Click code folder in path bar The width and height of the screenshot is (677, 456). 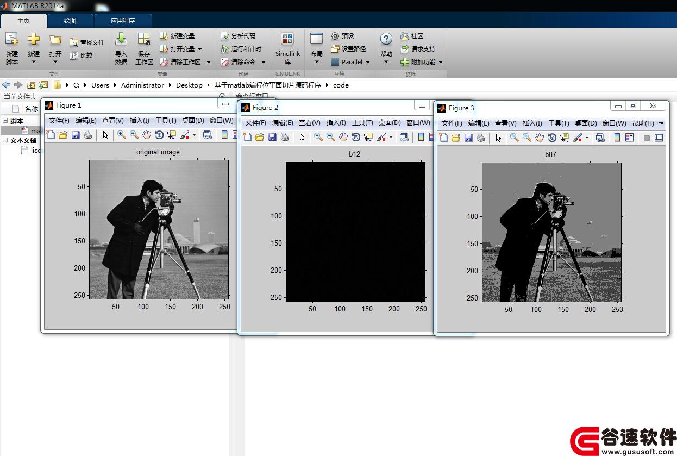pyautogui.click(x=341, y=85)
